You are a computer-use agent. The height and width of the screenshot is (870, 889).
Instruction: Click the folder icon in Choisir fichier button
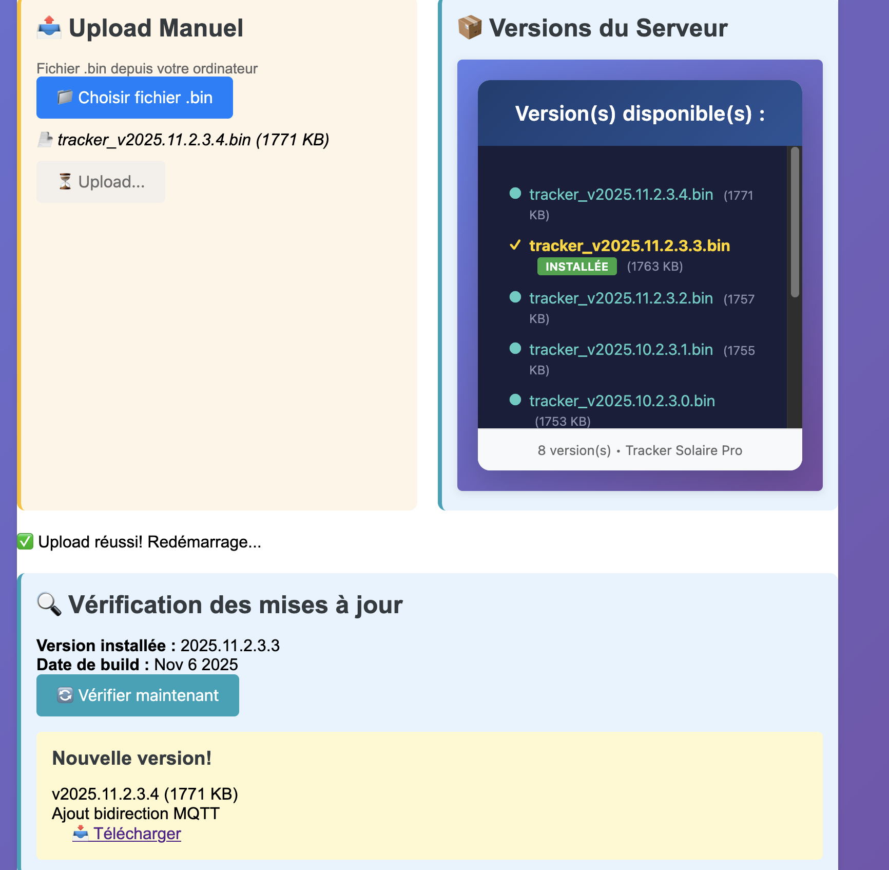pos(65,97)
